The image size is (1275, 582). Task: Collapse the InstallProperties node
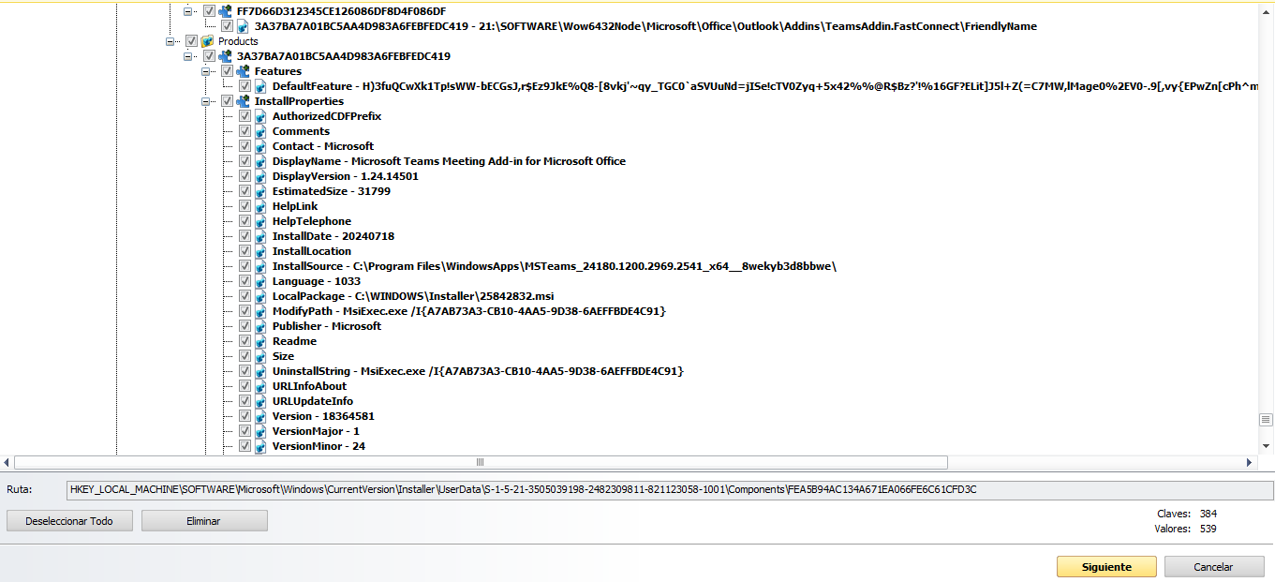(207, 101)
